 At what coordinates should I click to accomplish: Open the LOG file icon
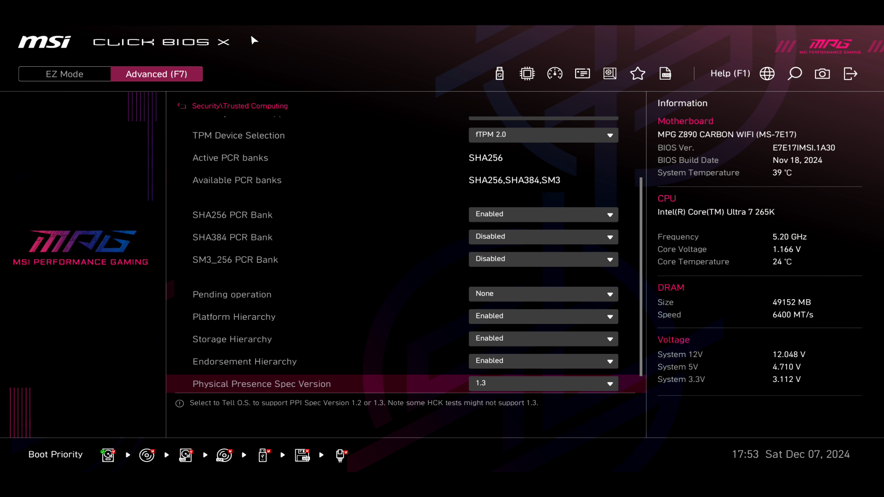tap(665, 74)
